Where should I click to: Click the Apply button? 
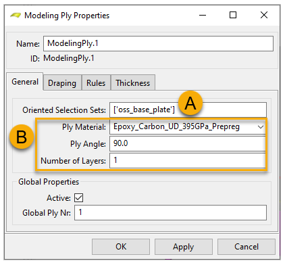pyautogui.click(x=184, y=247)
